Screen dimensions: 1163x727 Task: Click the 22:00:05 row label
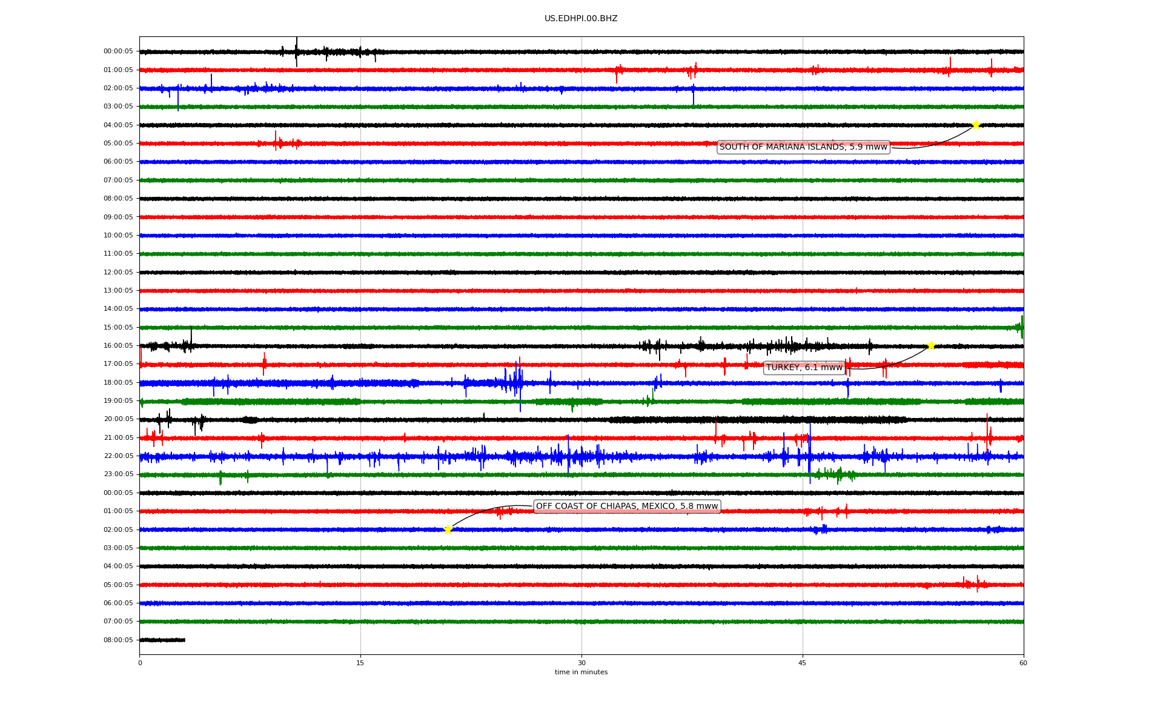click(118, 456)
